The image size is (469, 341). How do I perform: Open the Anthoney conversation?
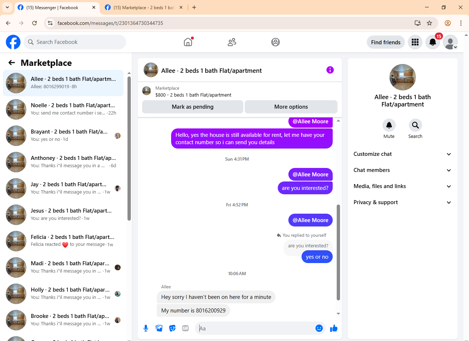pos(63,162)
